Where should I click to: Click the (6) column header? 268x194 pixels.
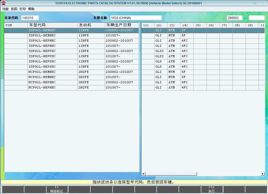coord(213,25)
